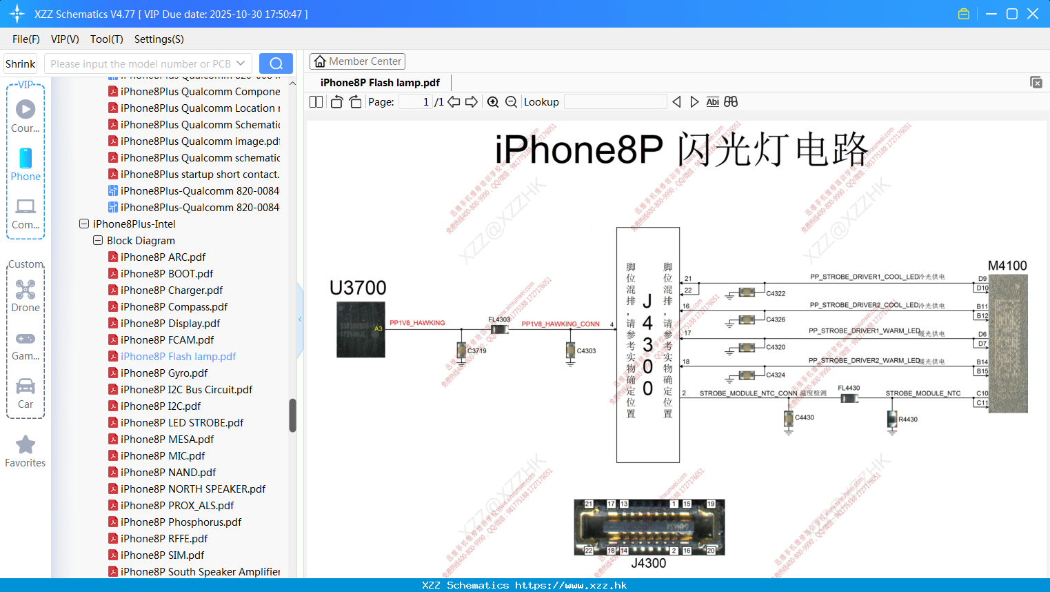Click the M4100 module image

1009,344
